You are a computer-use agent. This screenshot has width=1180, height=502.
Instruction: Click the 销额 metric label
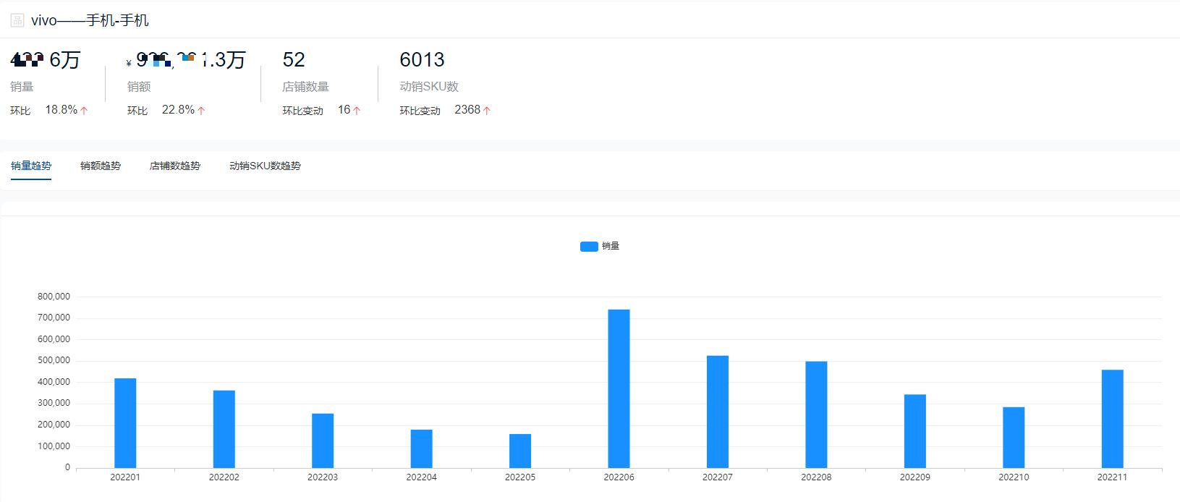tap(139, 87)
